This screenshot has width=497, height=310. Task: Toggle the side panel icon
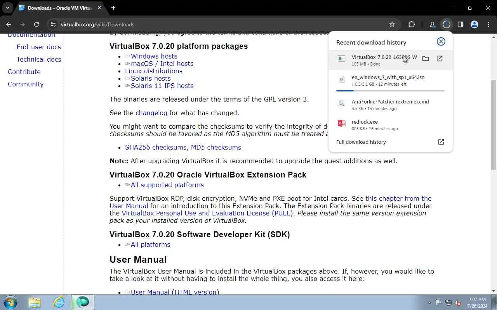tap(460, 24)
